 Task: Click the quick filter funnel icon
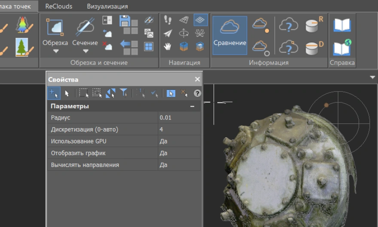[x=124, y=93]
